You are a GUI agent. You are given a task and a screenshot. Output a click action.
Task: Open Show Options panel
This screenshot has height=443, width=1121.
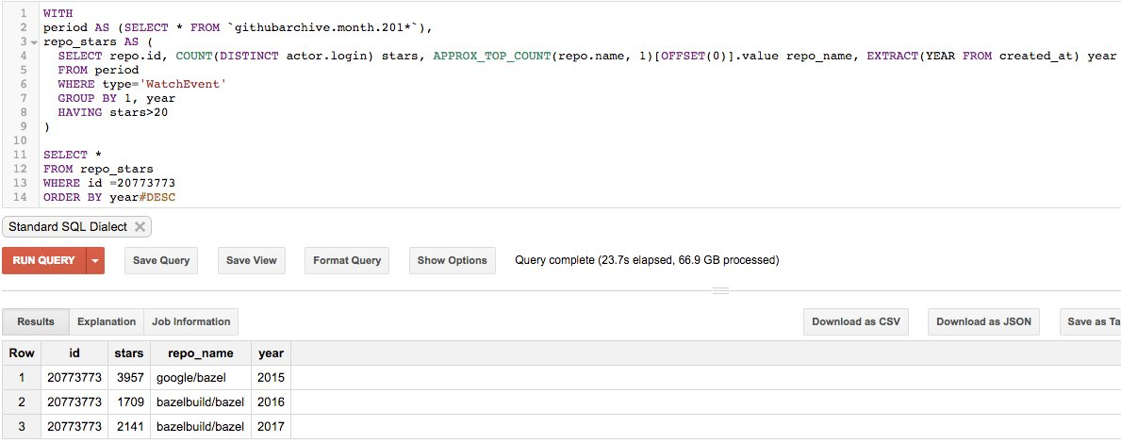(x=452, y=260)
